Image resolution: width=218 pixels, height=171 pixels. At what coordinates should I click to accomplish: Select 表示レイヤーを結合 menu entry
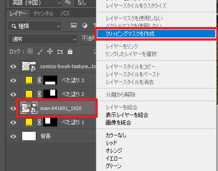tap(127, 115)
